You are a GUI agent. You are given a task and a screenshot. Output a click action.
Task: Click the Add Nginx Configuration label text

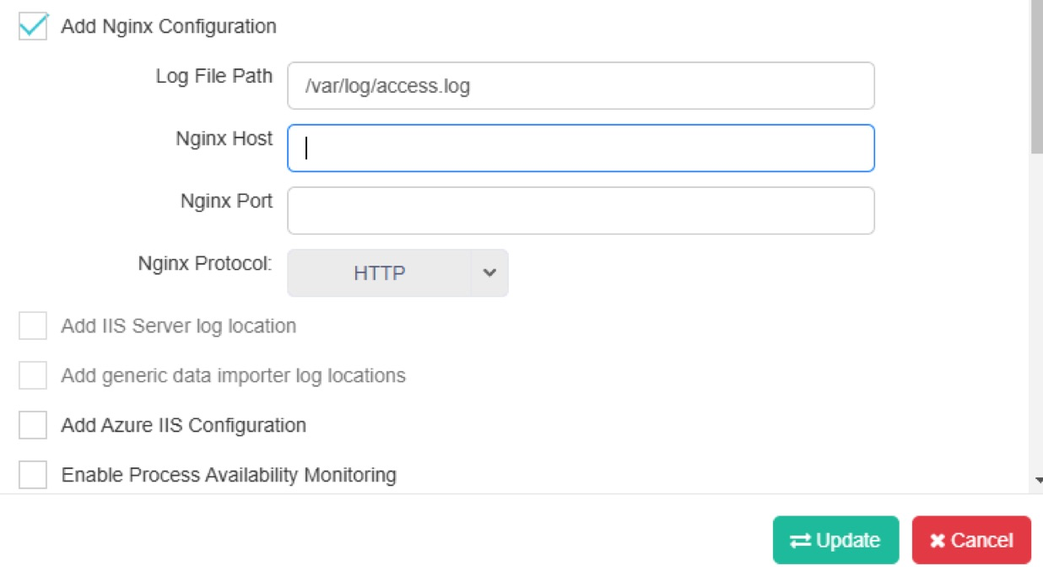169,26
